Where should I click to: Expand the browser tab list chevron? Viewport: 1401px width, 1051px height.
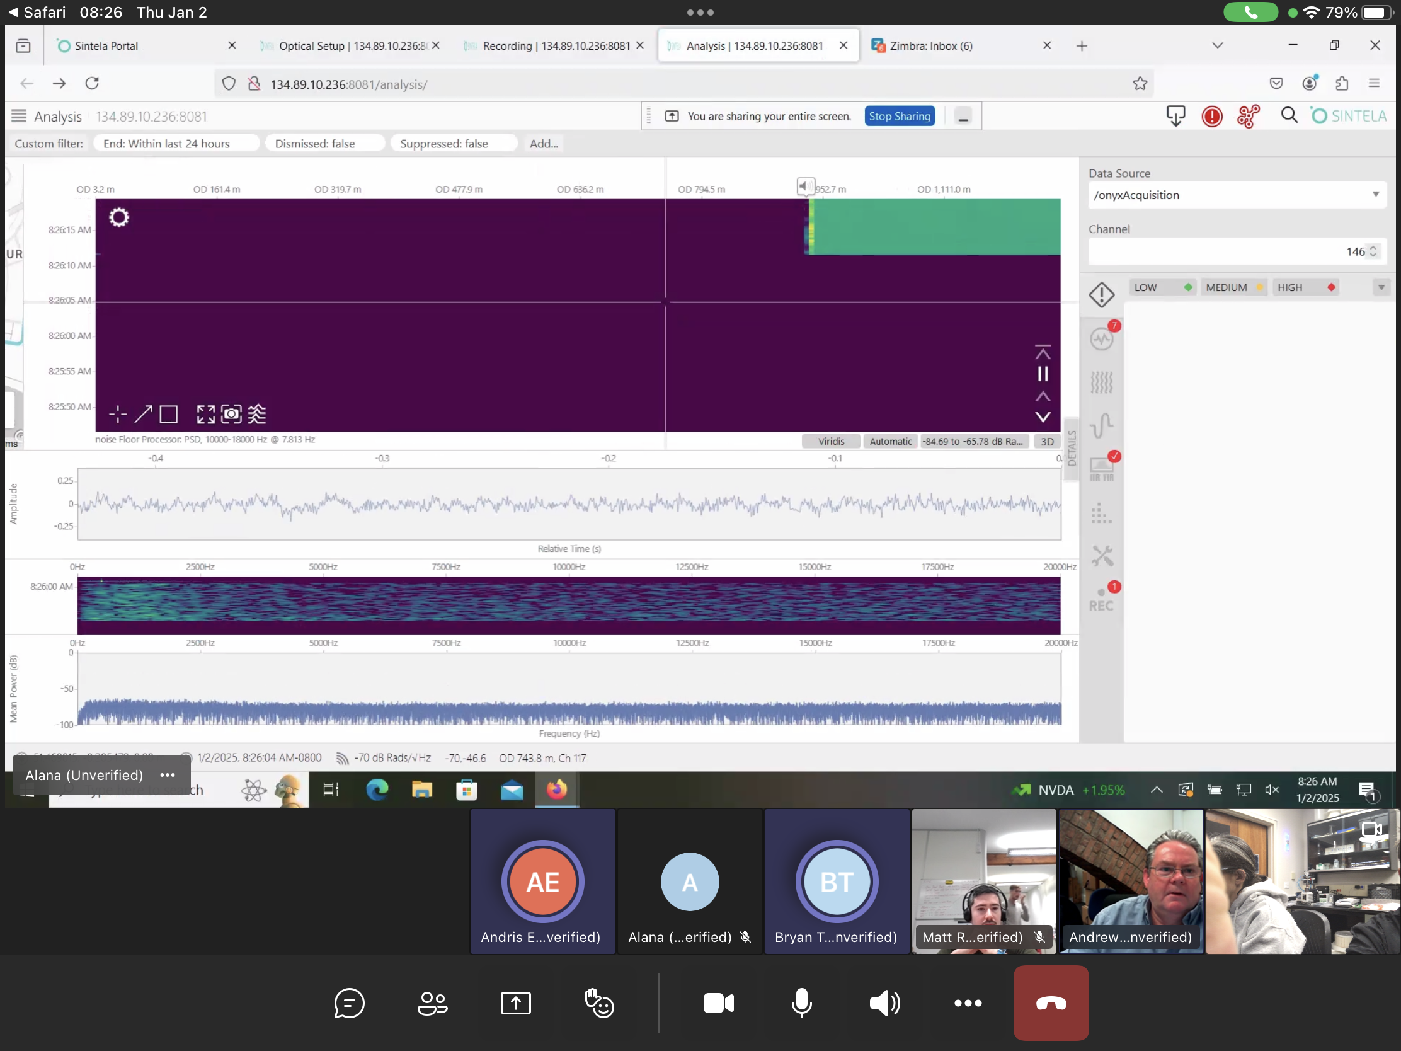(x=1216, y=45)
